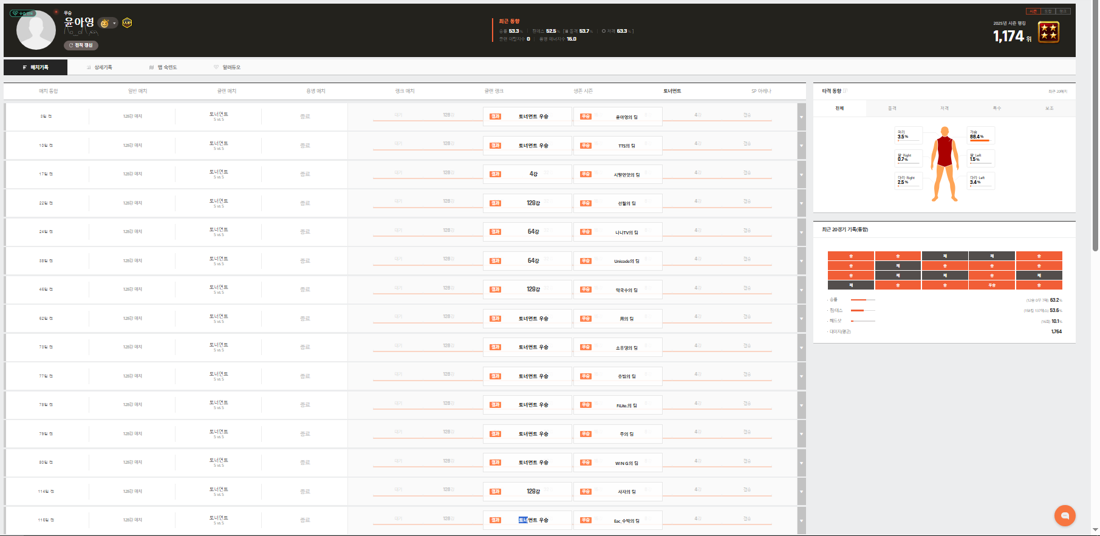Open the orange chat support bubble
The height and width of the screenshot is (536, 1100).
point(1065,516)
